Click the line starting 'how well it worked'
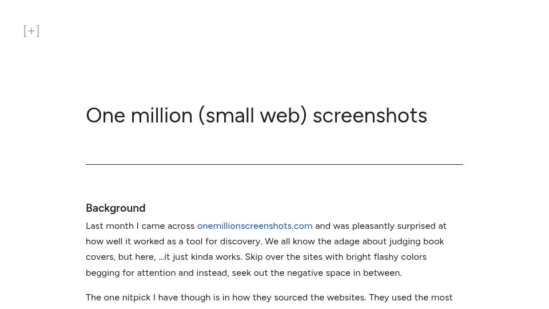Image resolution: width=549 pixels, height=309 pixels. click(x=265, y=241)
